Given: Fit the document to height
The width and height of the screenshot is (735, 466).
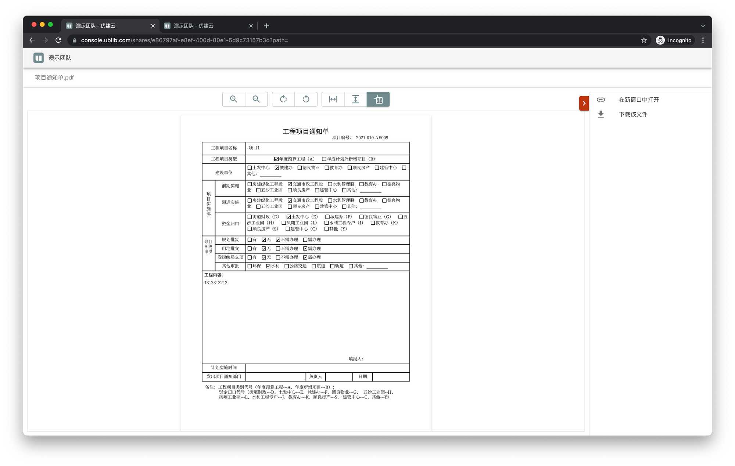Looking at the screenshot, I should click(355, 99).
